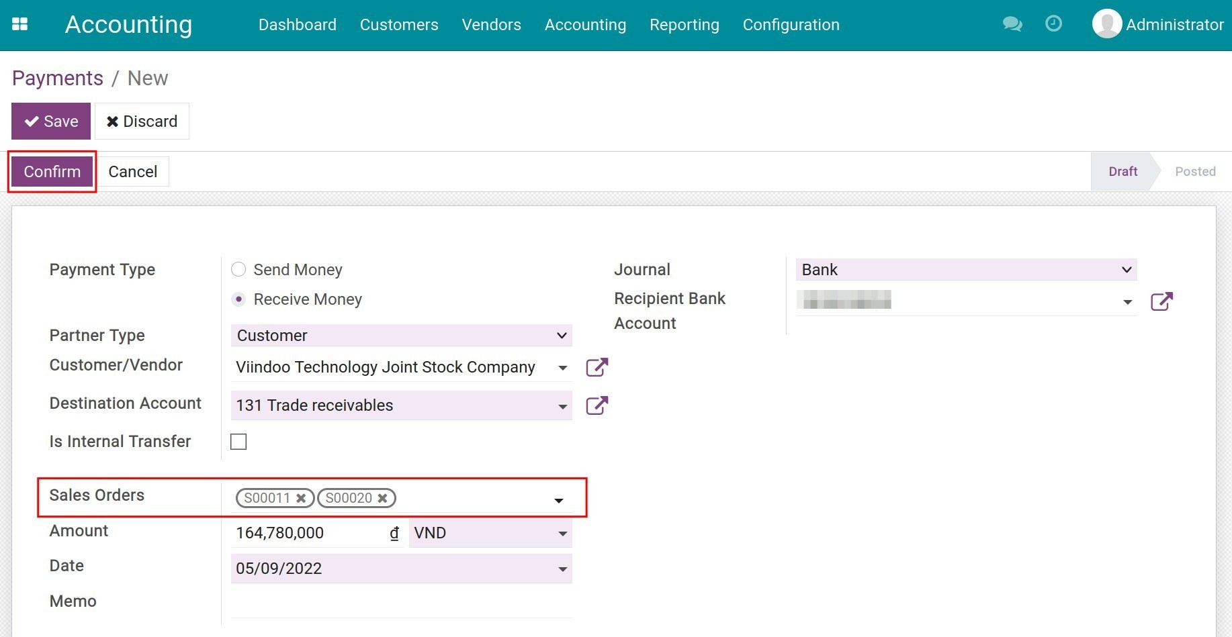Open the Customers menu

point(399,25)
